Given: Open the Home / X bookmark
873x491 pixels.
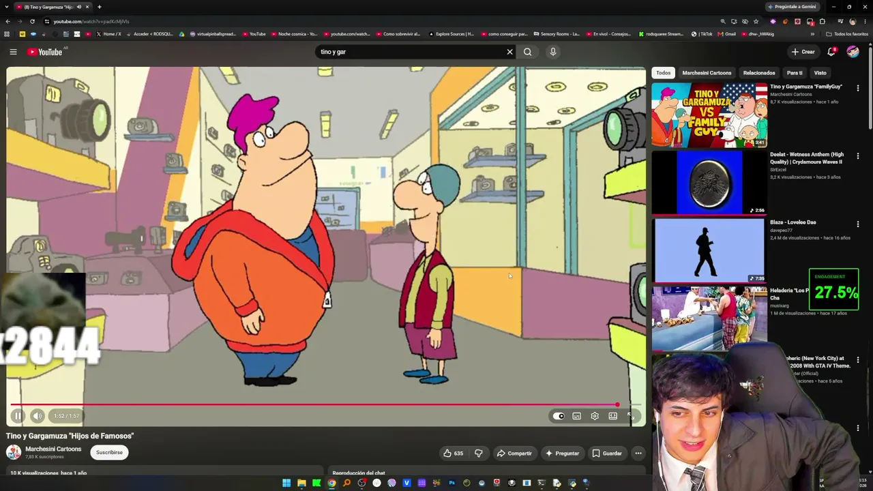Looking at the screenshot, I should (x=108, y=34).
